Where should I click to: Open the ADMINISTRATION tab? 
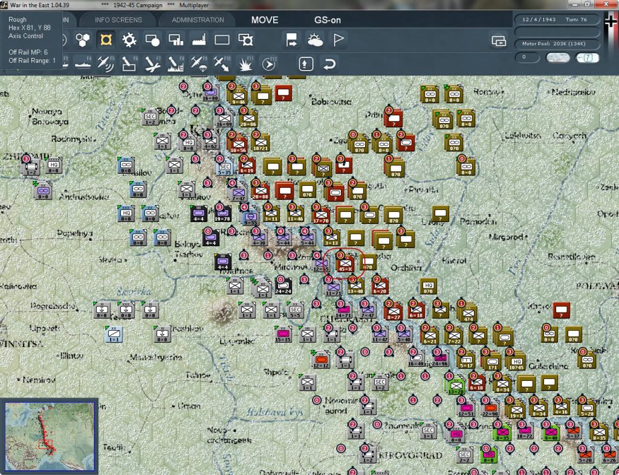tap(198, 20)
